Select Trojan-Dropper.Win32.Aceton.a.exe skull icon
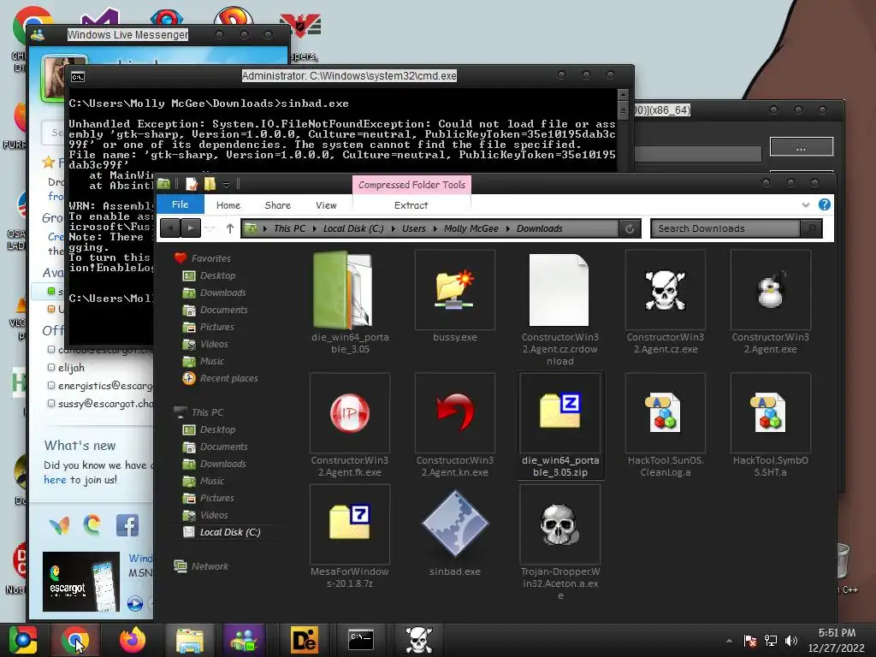 (559, 524)
